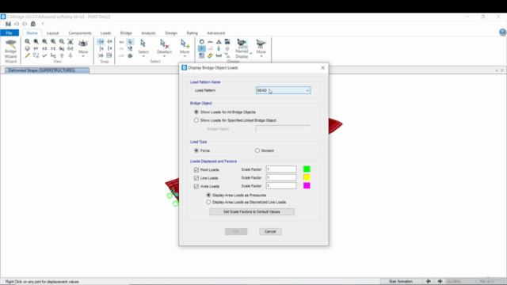The width and height of the screenshot is (507, 285).
Task: Set view to XY plane
Action: [36, 48]
